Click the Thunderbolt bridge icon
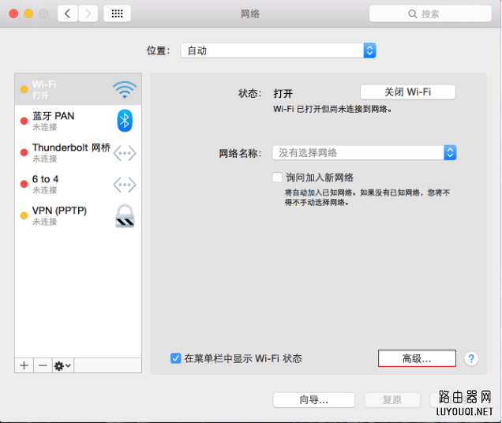 (124, 152)
